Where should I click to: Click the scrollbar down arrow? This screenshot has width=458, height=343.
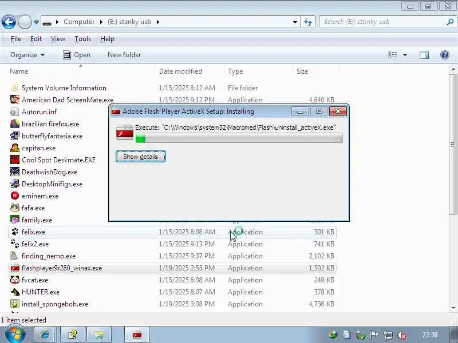click(x=453, y=308)
